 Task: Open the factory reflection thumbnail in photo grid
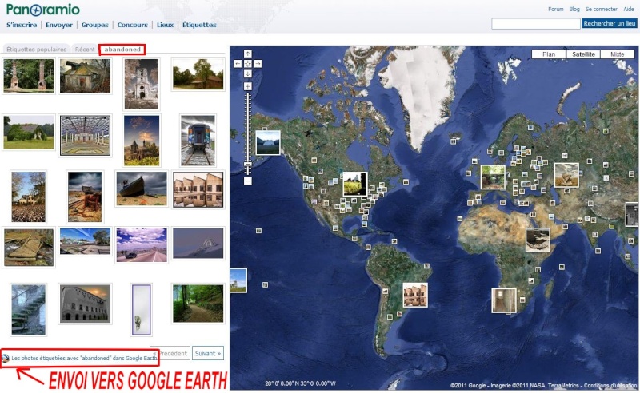coord(198,189)
